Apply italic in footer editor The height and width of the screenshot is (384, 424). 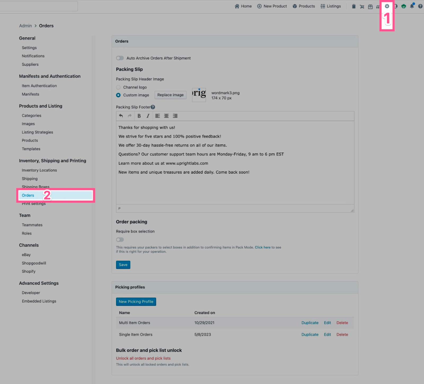tap(148, 116)
